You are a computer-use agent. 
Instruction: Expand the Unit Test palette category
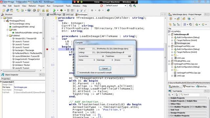pos(169,110)
